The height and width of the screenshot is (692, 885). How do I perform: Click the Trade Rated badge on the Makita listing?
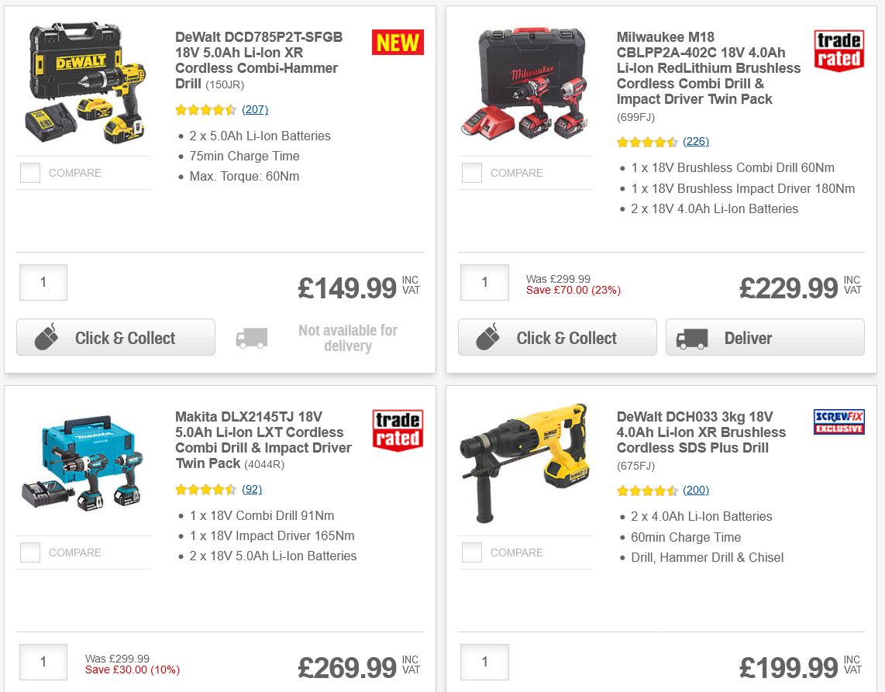398,432
